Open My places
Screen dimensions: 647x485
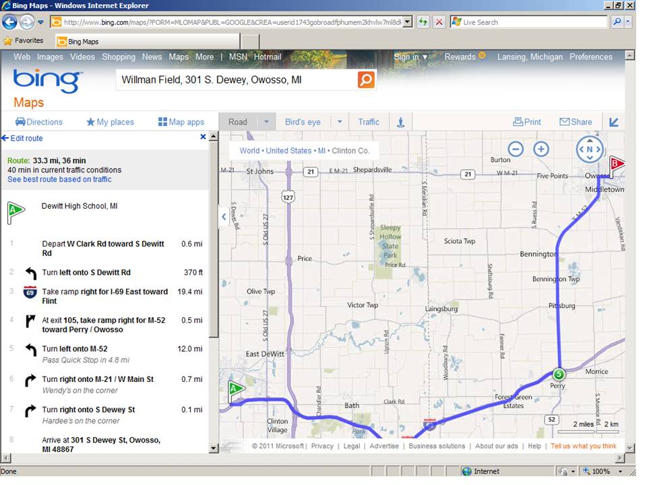tap(110, 122)
